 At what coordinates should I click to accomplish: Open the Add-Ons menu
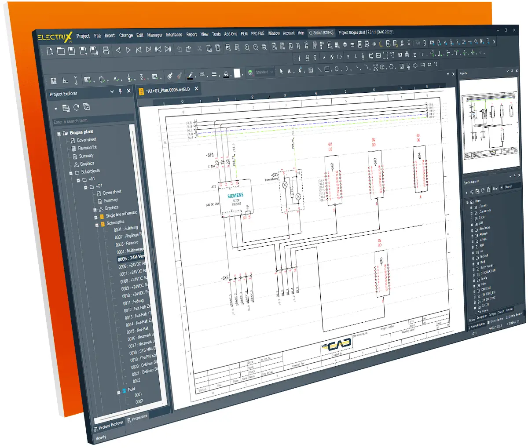231,34
